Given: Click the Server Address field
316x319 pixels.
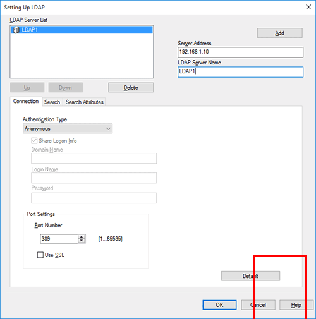Looking at the screenshot, I should click(x=240, y=52).
